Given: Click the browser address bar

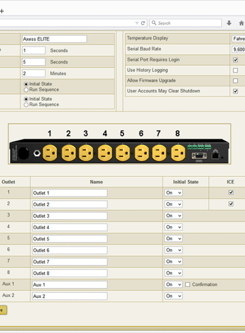Looking at the screenshot, I should (73, 23).
